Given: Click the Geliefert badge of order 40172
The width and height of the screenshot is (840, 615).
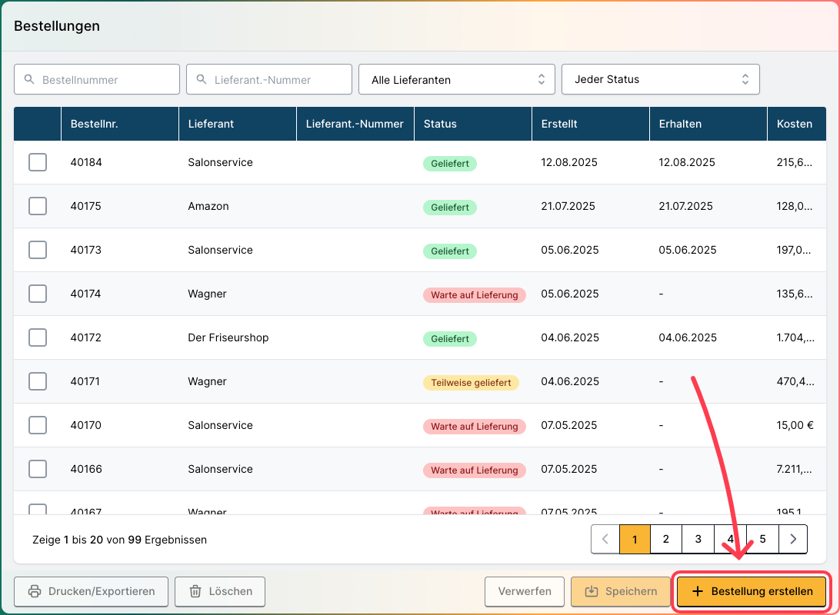Looking at the screenshot, I should click(x=450, y=339).
